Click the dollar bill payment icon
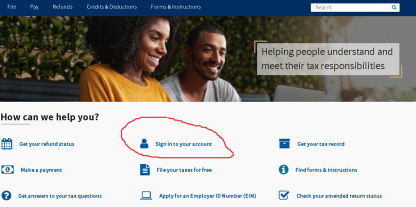Image resolution: width=416 pixels, height=207 pixels. pyautogui.click(x=7, y=169)
